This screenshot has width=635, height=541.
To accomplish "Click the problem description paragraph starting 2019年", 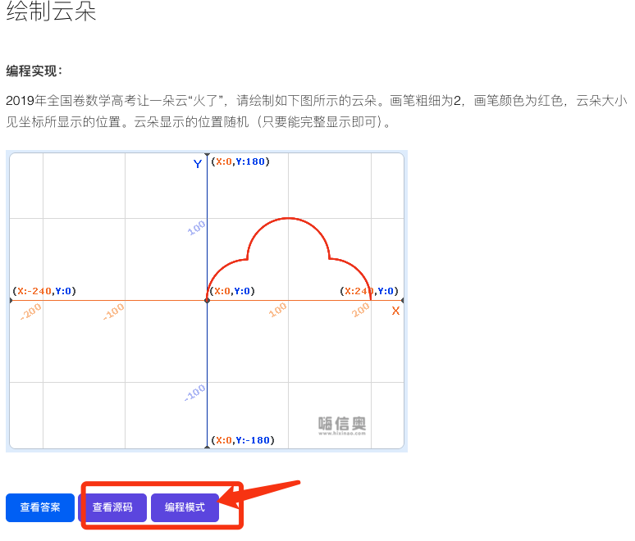I will [317, 111].
